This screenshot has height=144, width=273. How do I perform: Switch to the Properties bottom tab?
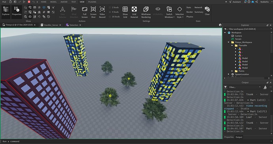pyautogui.click(x=229, y=137)
